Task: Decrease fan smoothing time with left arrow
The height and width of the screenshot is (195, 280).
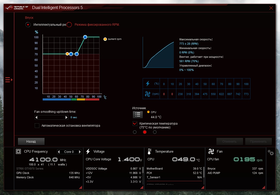Action: (x=37, y=117)
